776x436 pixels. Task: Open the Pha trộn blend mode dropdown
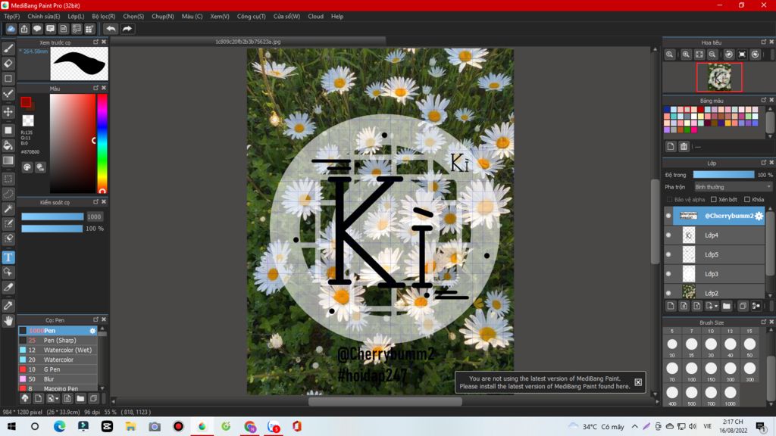point(733,187)
